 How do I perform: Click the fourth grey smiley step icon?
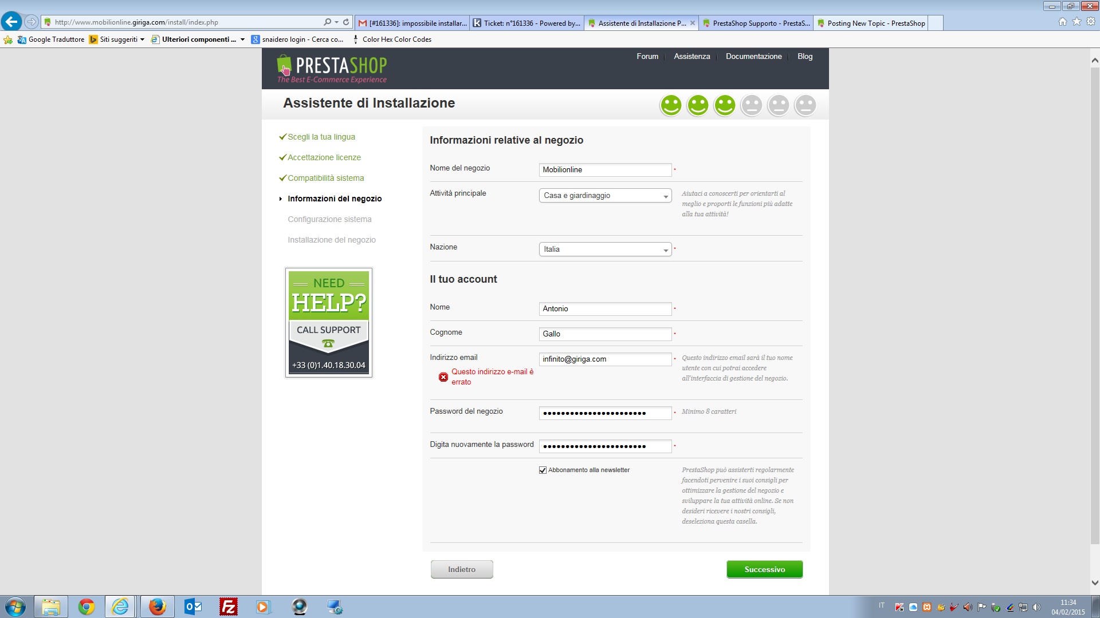click(x=751, y=105)
